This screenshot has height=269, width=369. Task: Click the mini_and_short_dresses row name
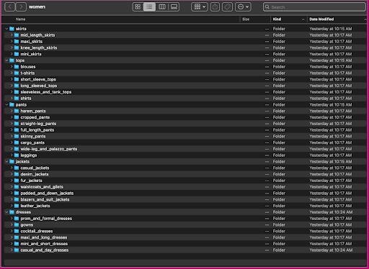[x=44, y=244]
